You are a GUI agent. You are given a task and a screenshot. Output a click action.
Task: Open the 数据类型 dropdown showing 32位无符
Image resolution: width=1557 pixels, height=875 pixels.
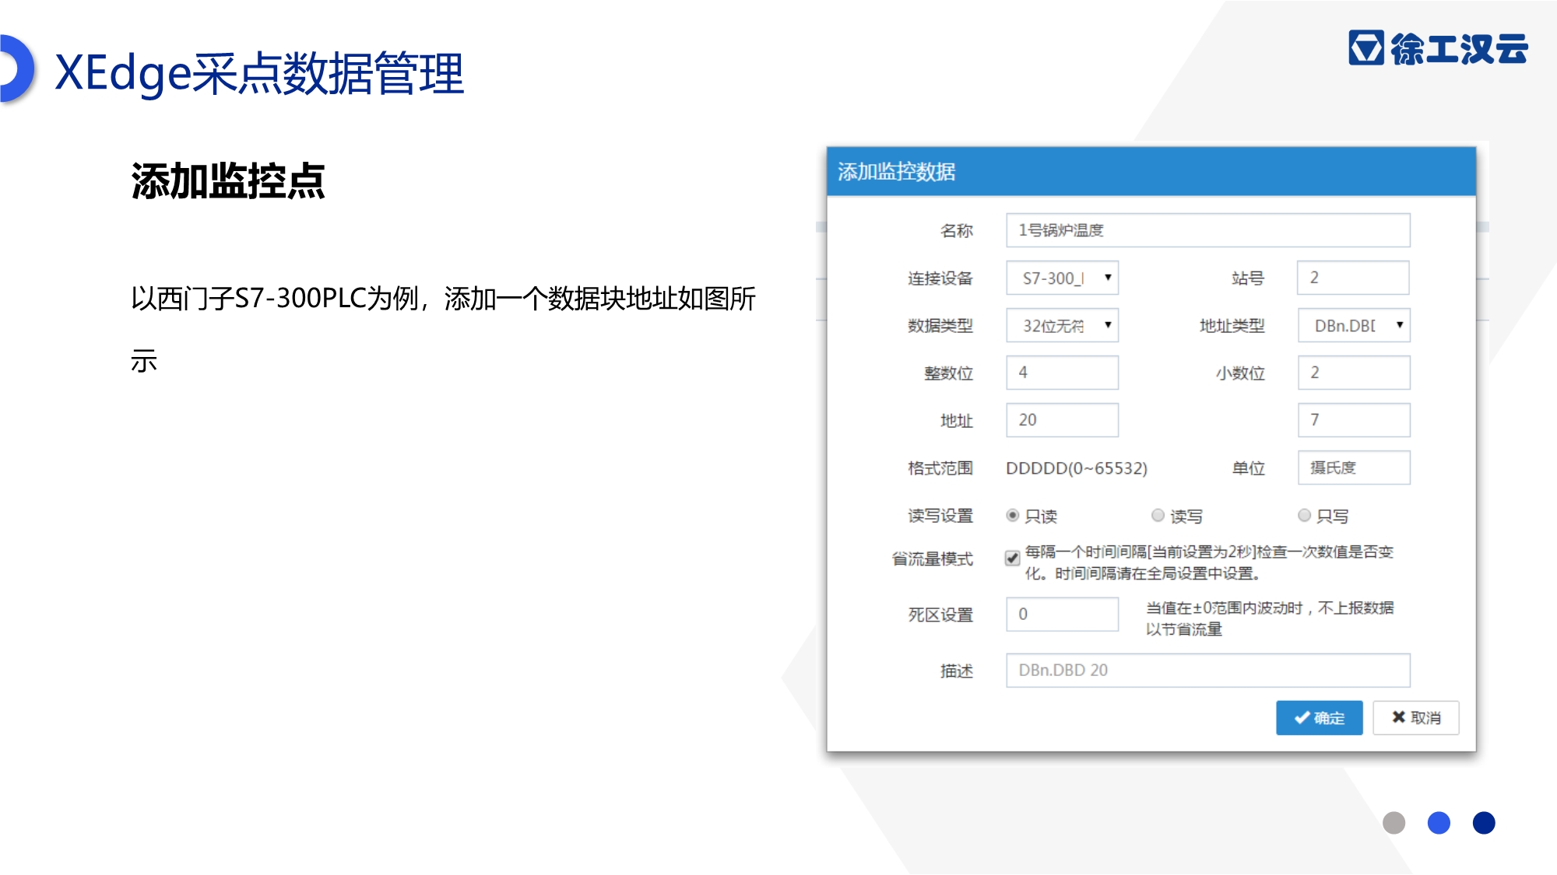point(1062,325)
